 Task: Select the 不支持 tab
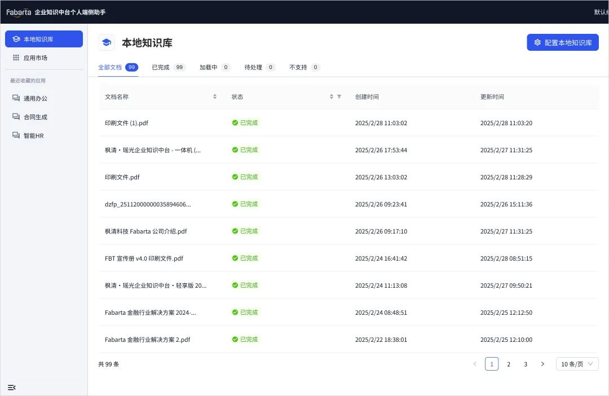[304, 67]
